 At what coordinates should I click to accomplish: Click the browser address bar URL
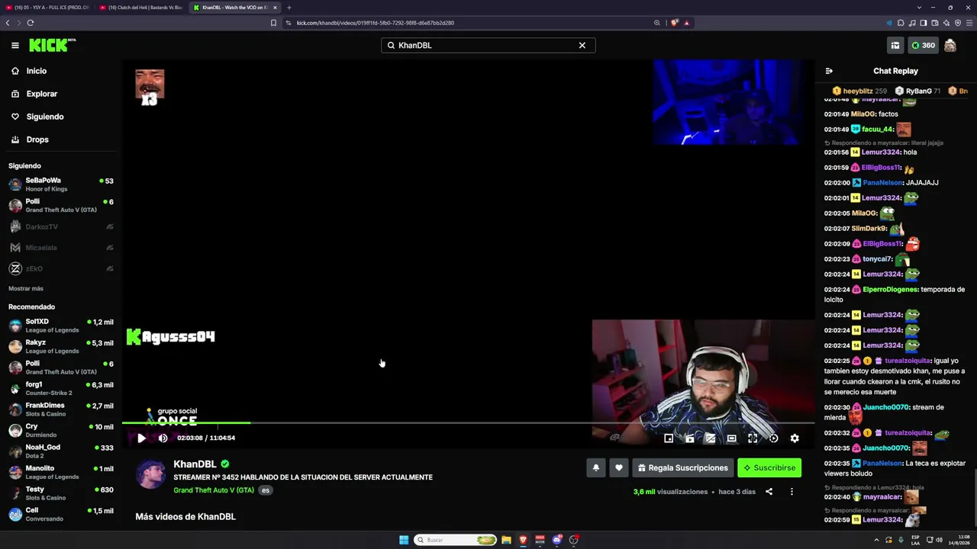click(376, 23)
